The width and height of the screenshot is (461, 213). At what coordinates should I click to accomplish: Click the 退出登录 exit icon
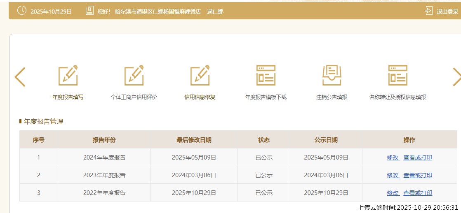tap(429, 11)
